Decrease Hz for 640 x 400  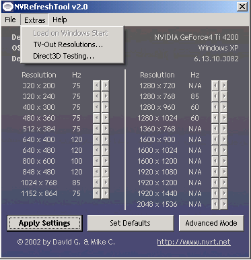(97, 139)
